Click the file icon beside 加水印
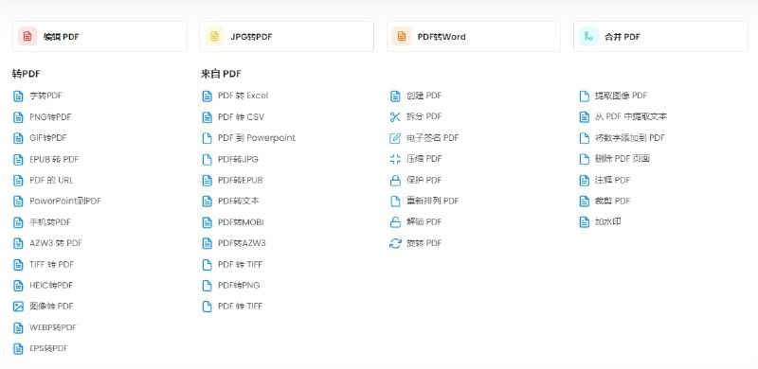This screenshot has width=758, height=369. click(584, 222)
